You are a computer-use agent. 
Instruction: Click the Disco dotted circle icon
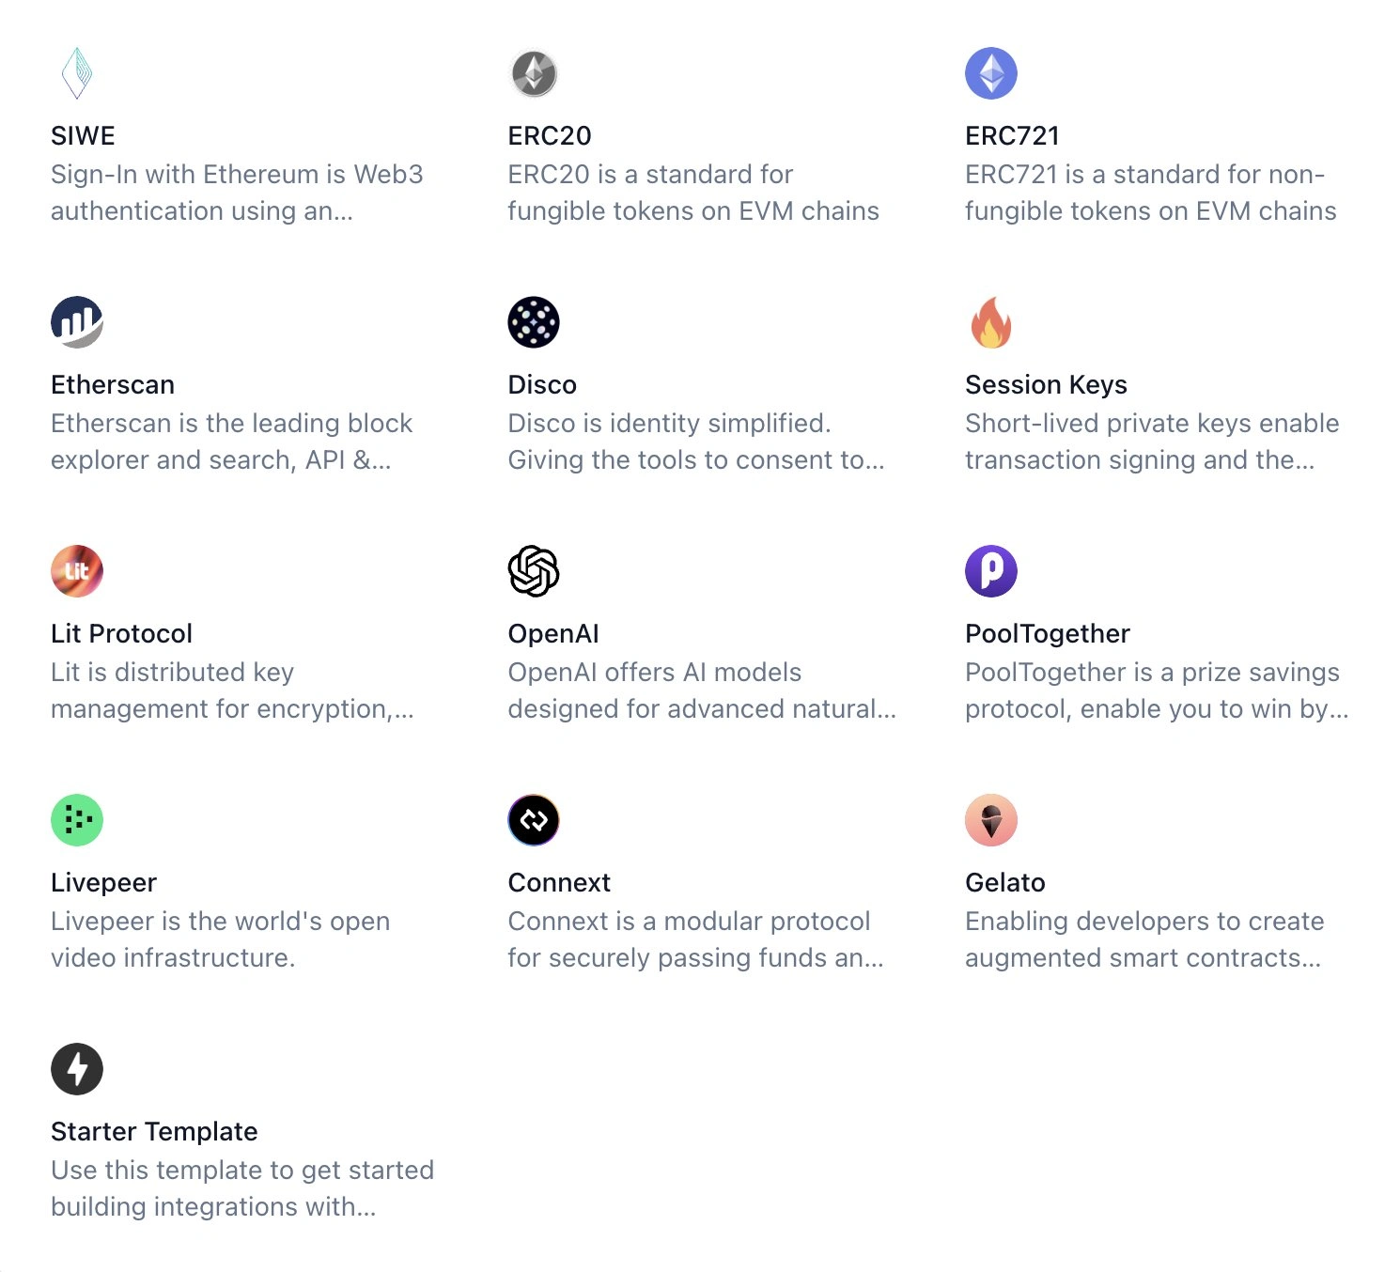[534, 322]
